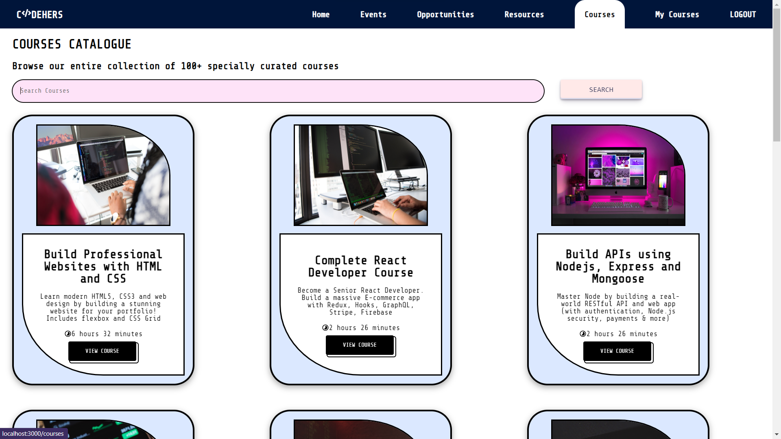
Task: Go to the Events page
Action: tap(373, 15)
